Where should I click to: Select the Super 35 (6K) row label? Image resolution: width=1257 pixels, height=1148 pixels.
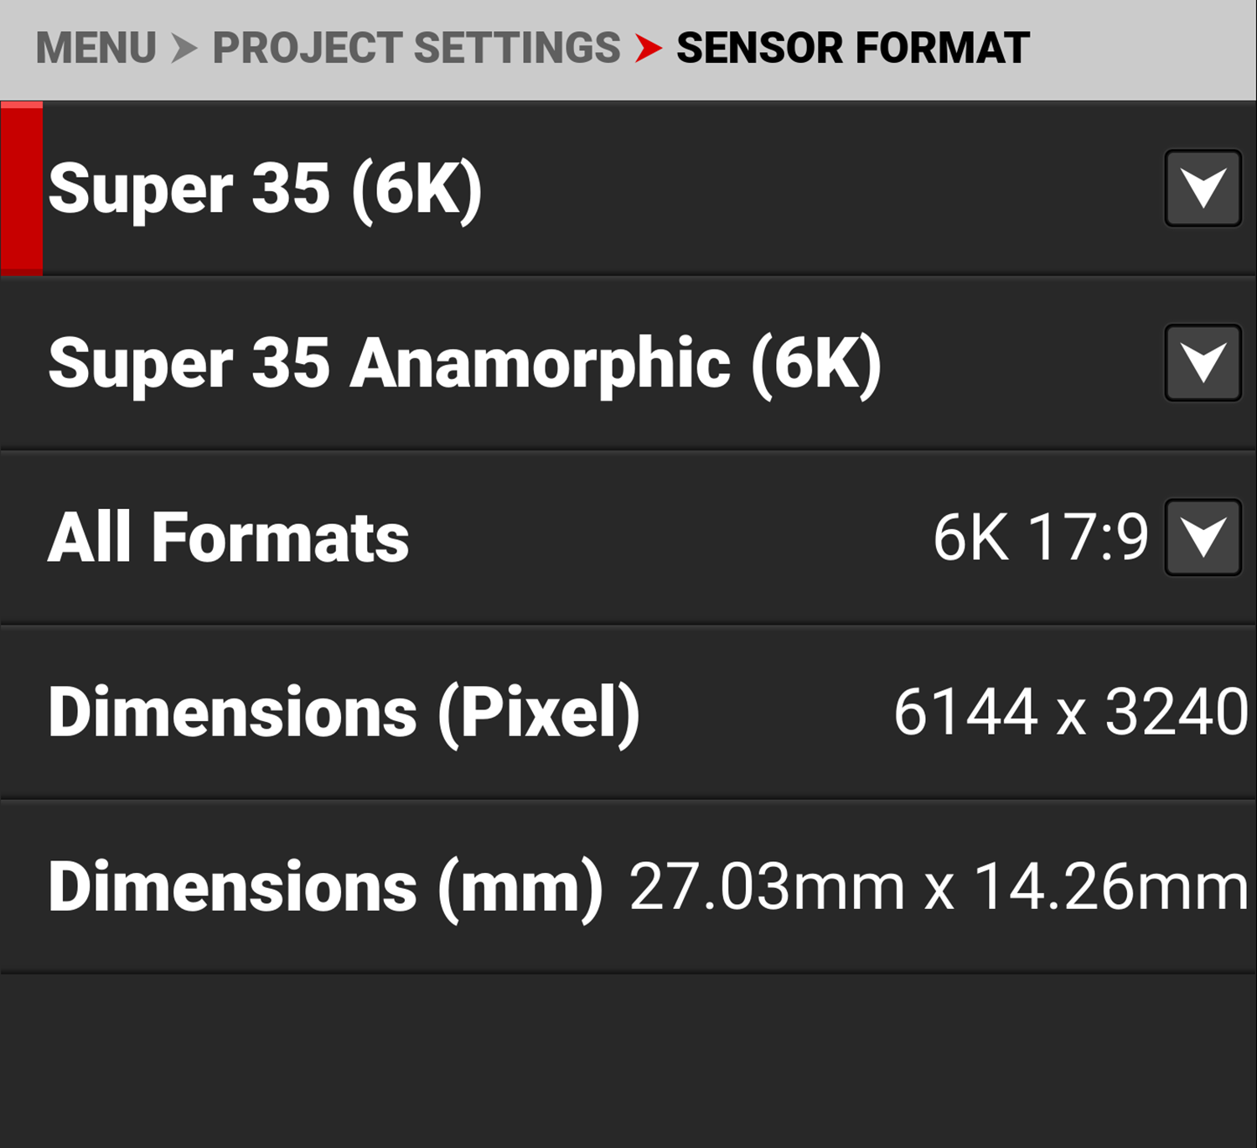(x=265, y=190)
